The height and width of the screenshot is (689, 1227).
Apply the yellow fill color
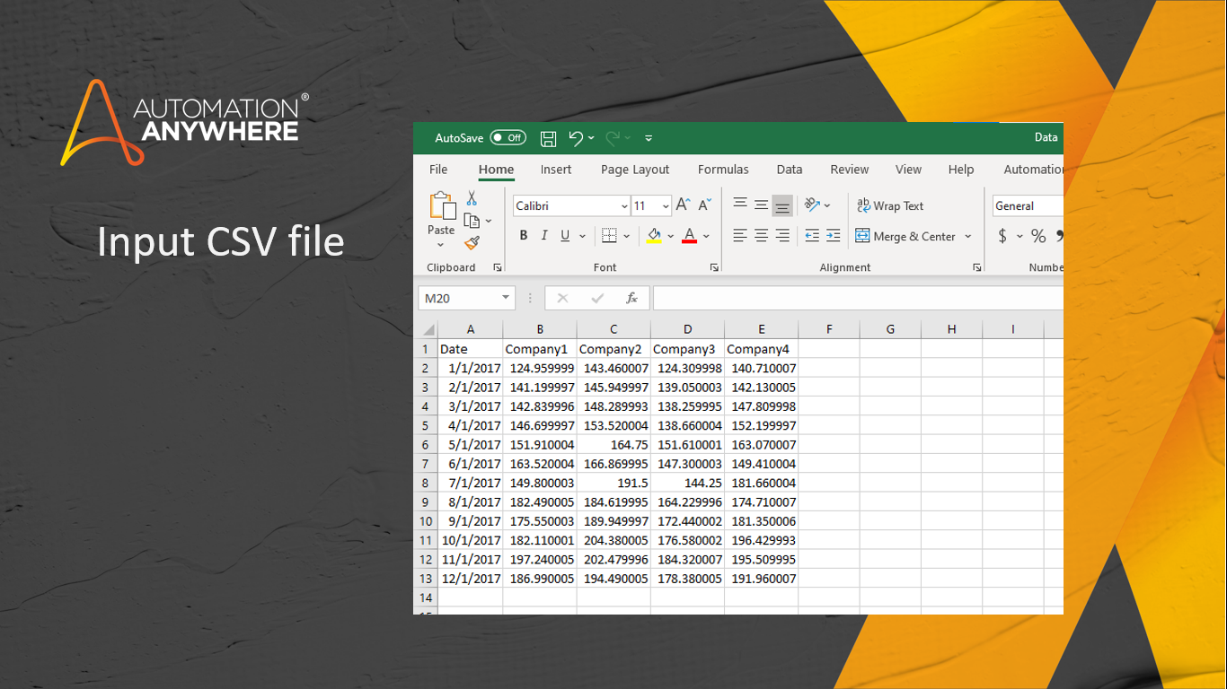654,236
